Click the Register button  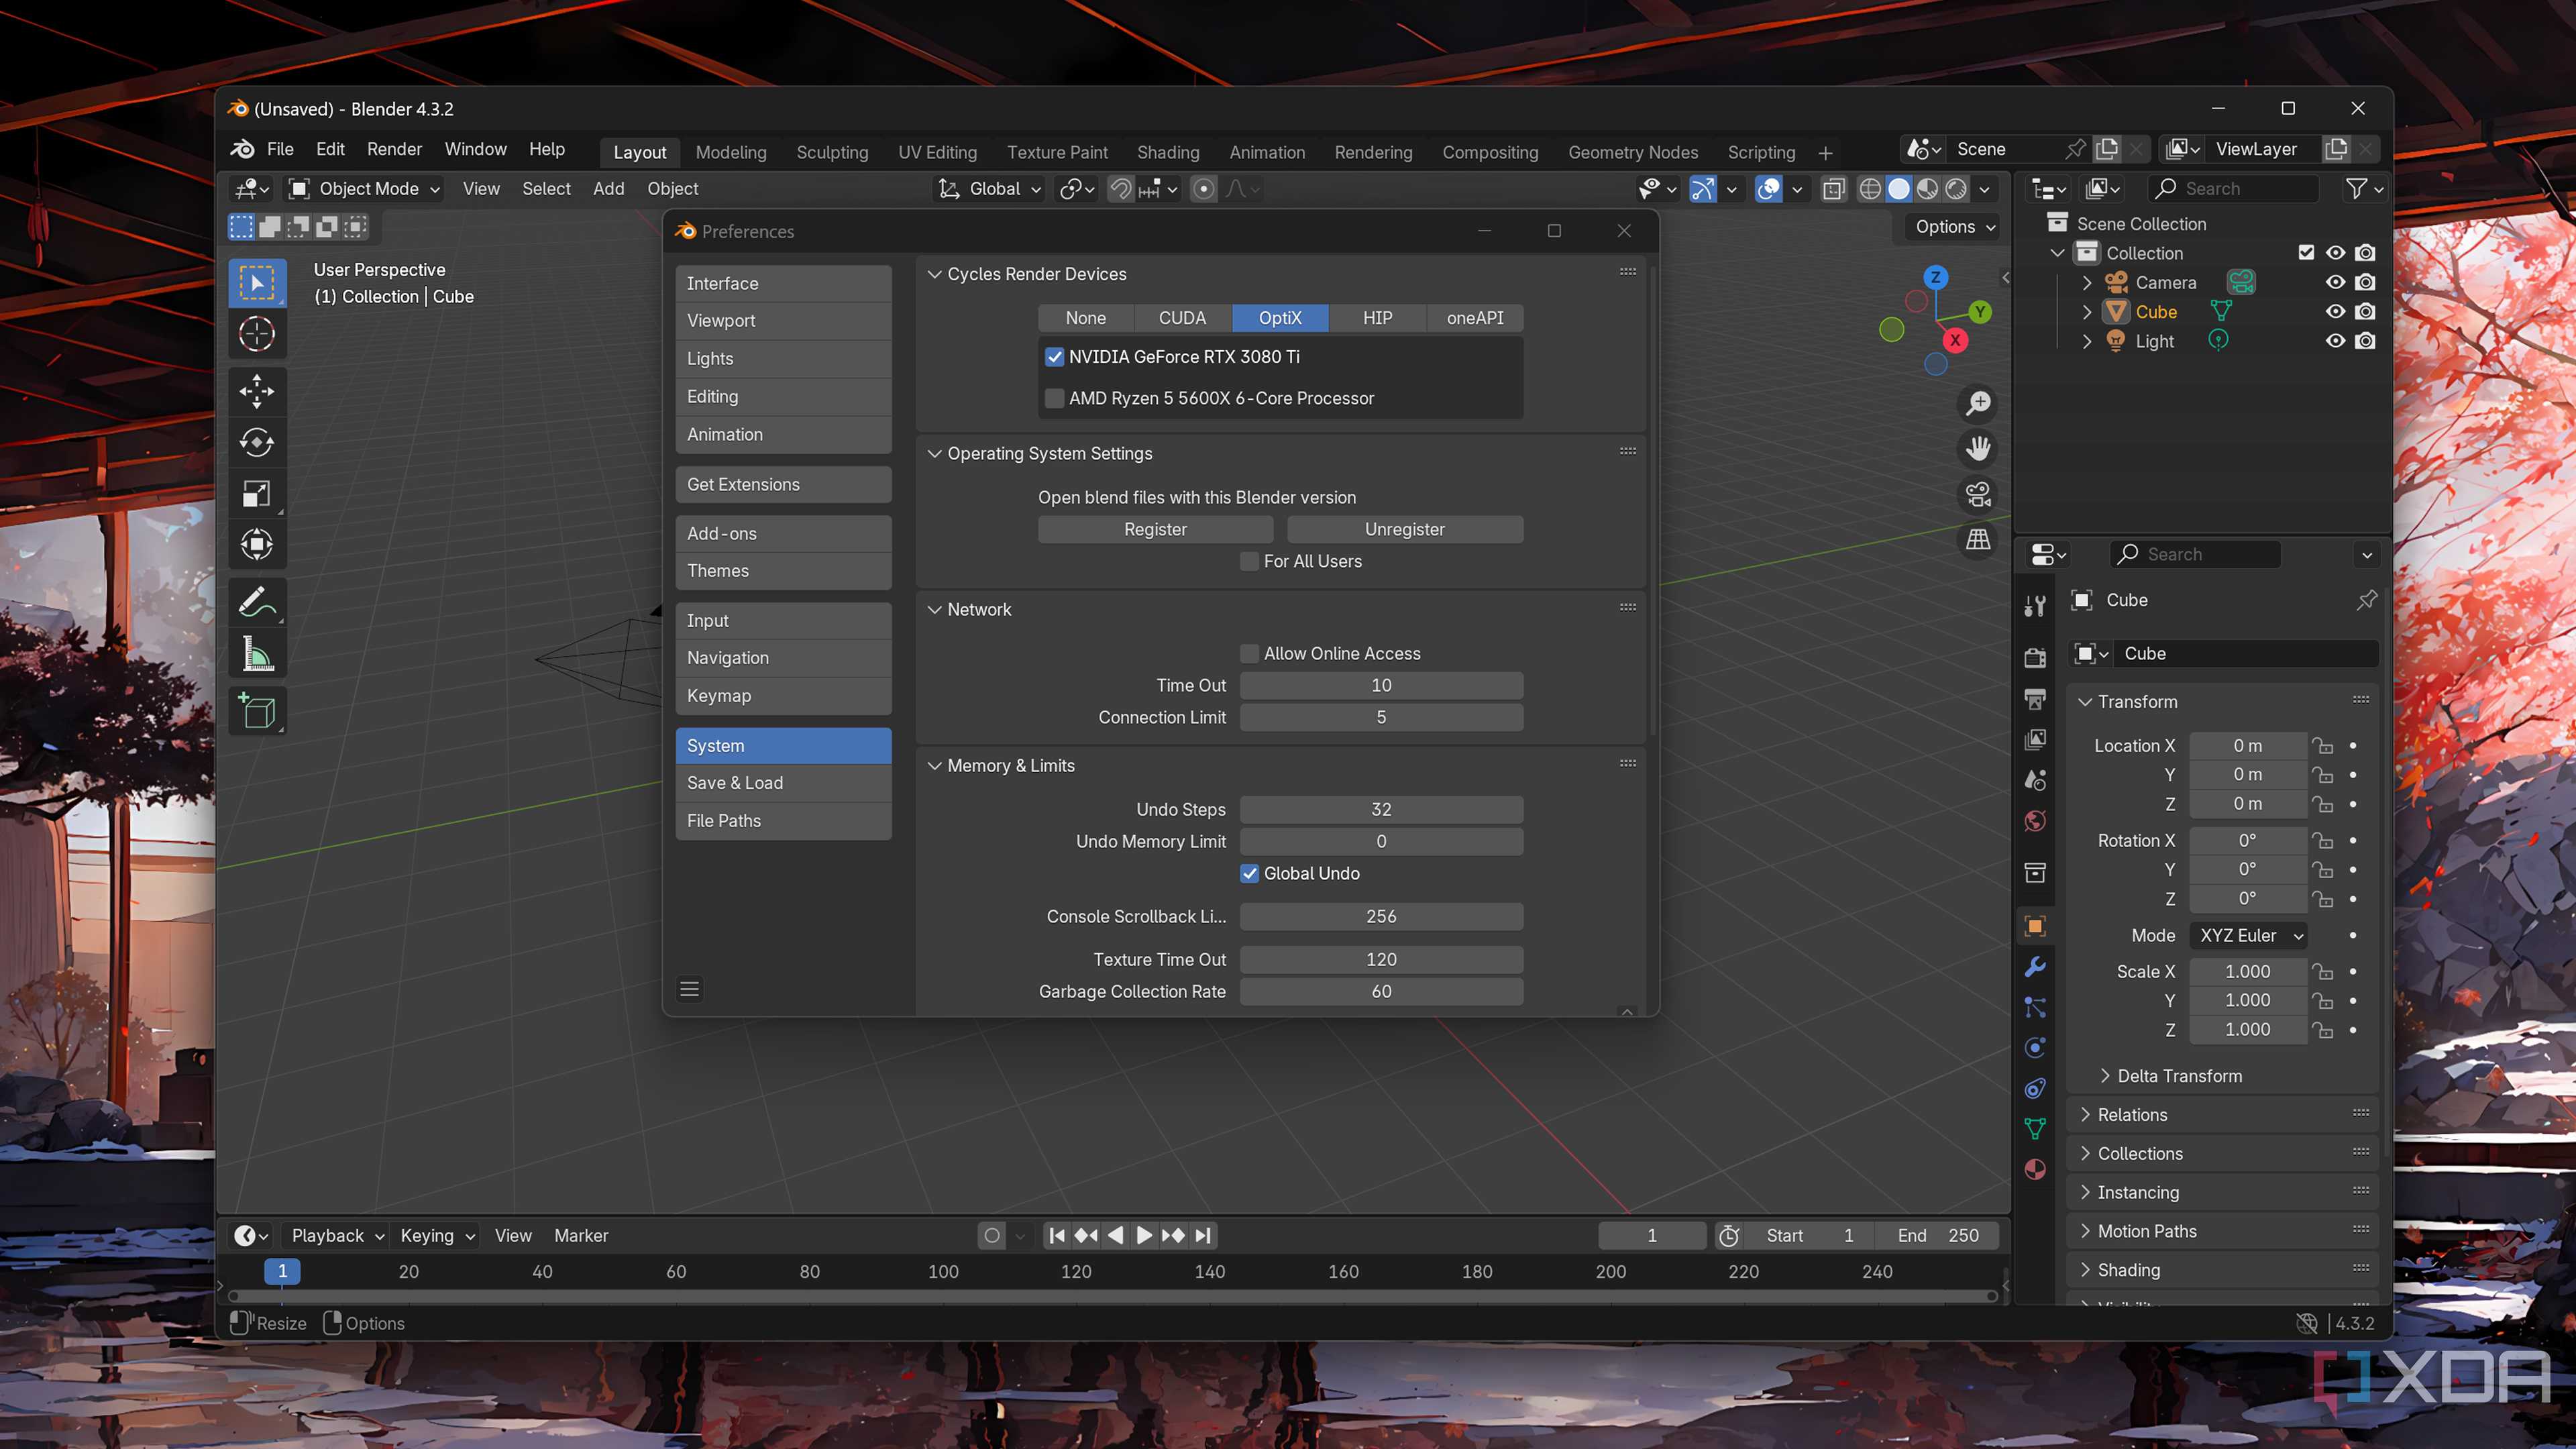tap(1155, 529)
